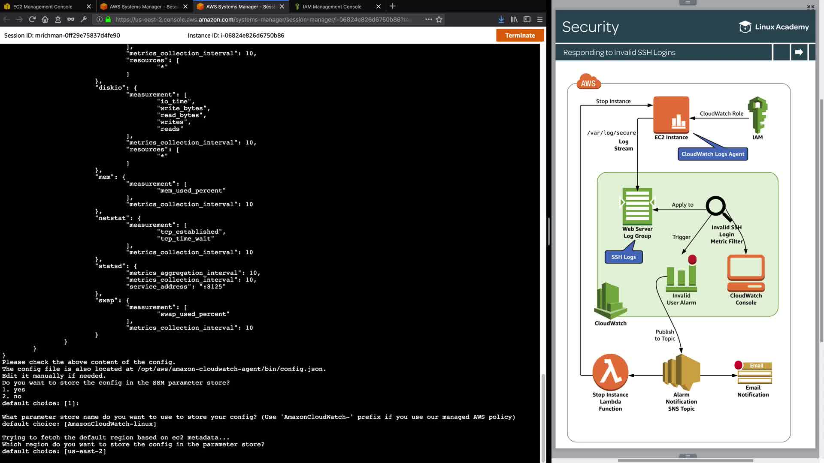This screenshot has height=463, width=824.
Task: Terminate the Session Manager session
Action: (x=520, y=35)
